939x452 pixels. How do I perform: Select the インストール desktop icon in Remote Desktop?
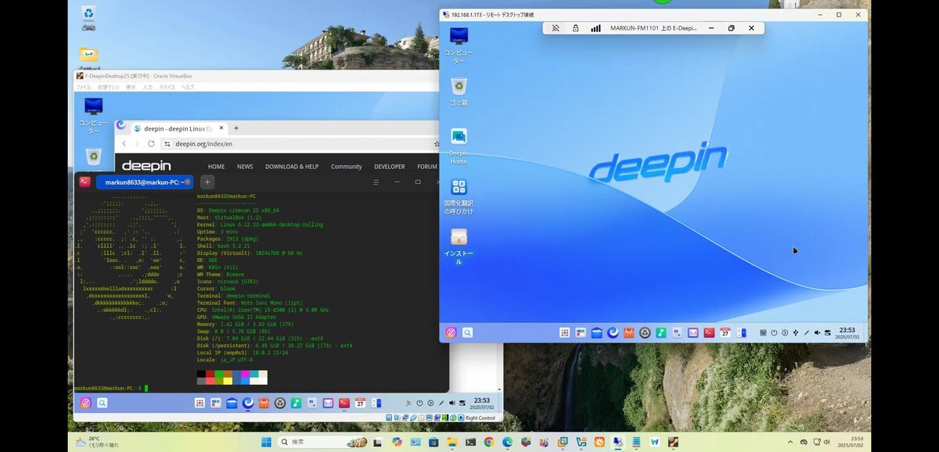[x=459, y=246]
